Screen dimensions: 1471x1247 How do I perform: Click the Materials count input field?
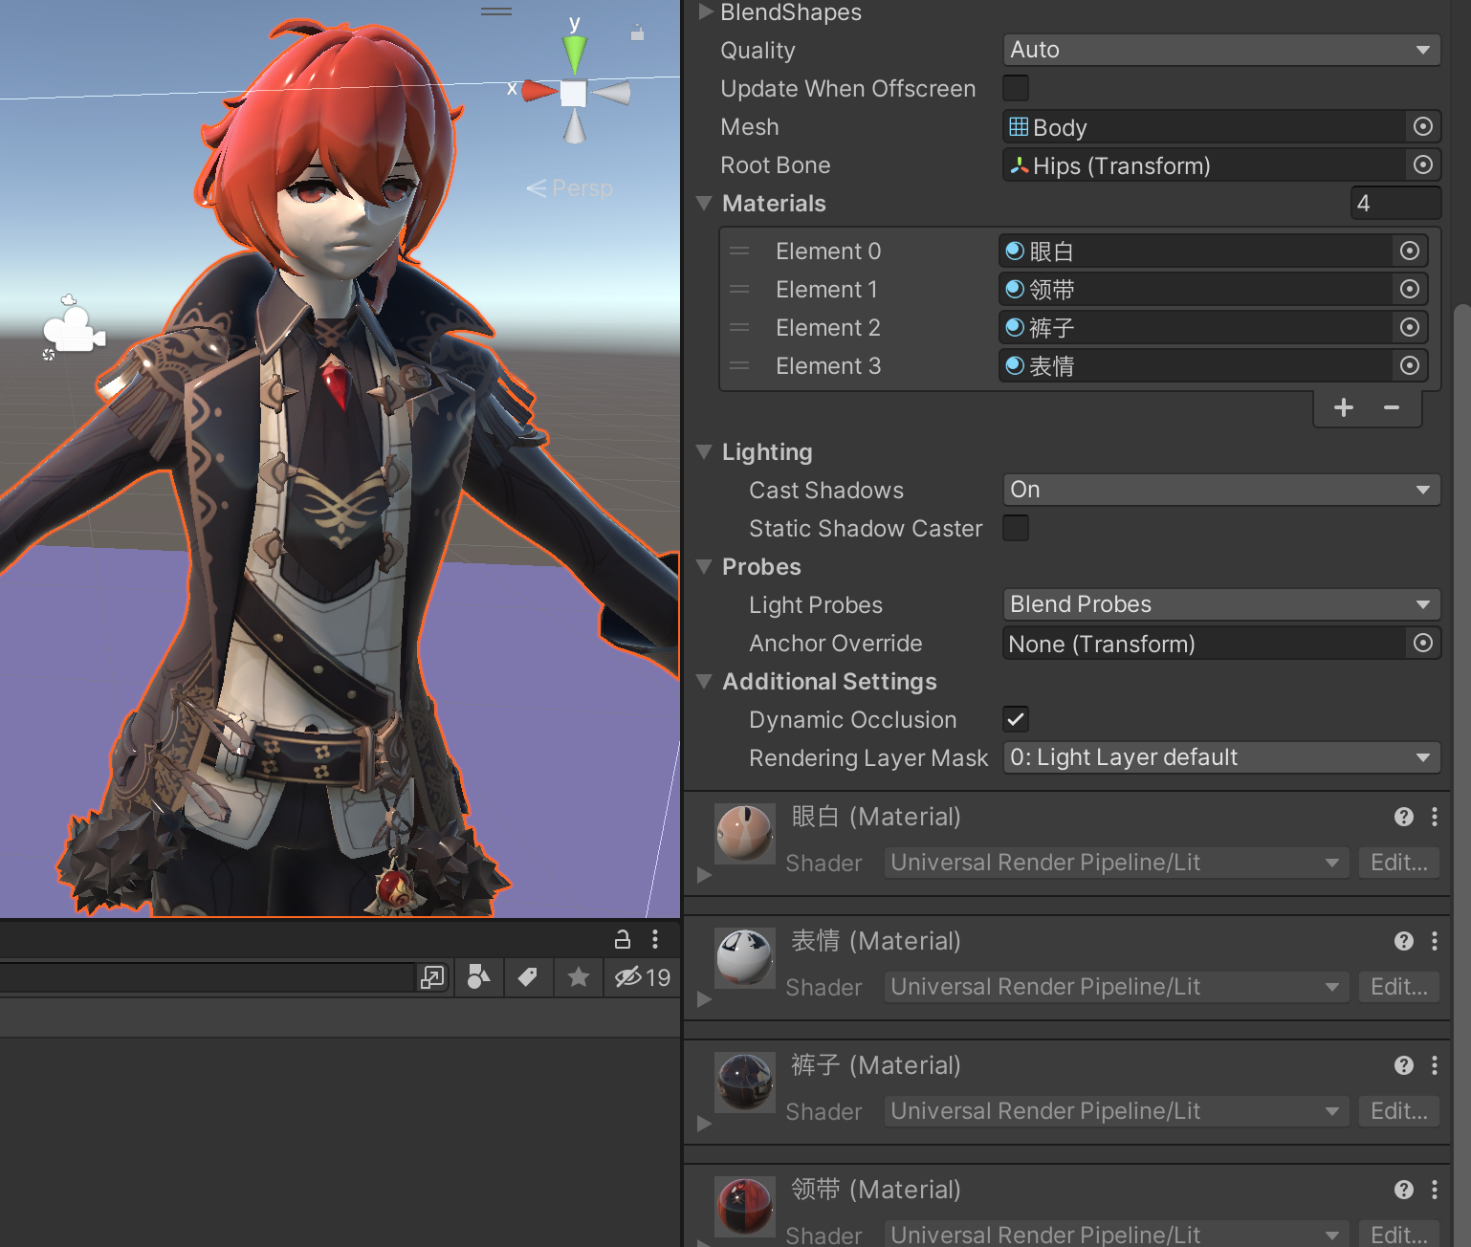(1394, 203)
